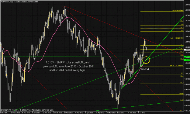Select the '20 Jun 2012' date axis label
190x114 pixels.
coord(132,113)
